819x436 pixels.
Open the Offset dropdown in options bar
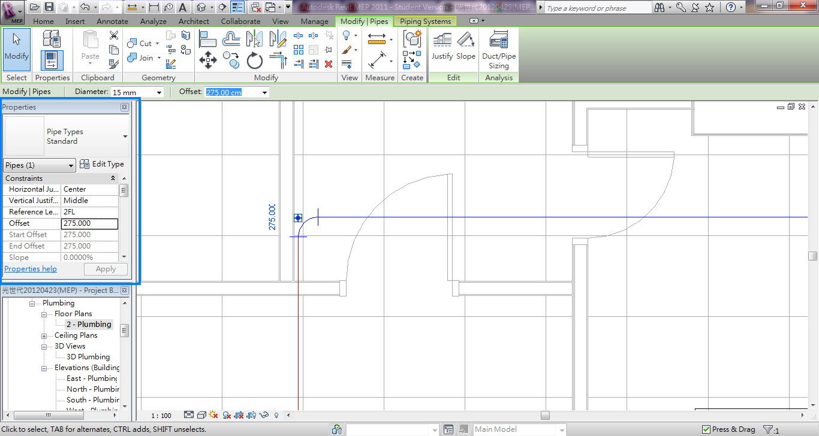pyautogui.click(x=264, y=92)
